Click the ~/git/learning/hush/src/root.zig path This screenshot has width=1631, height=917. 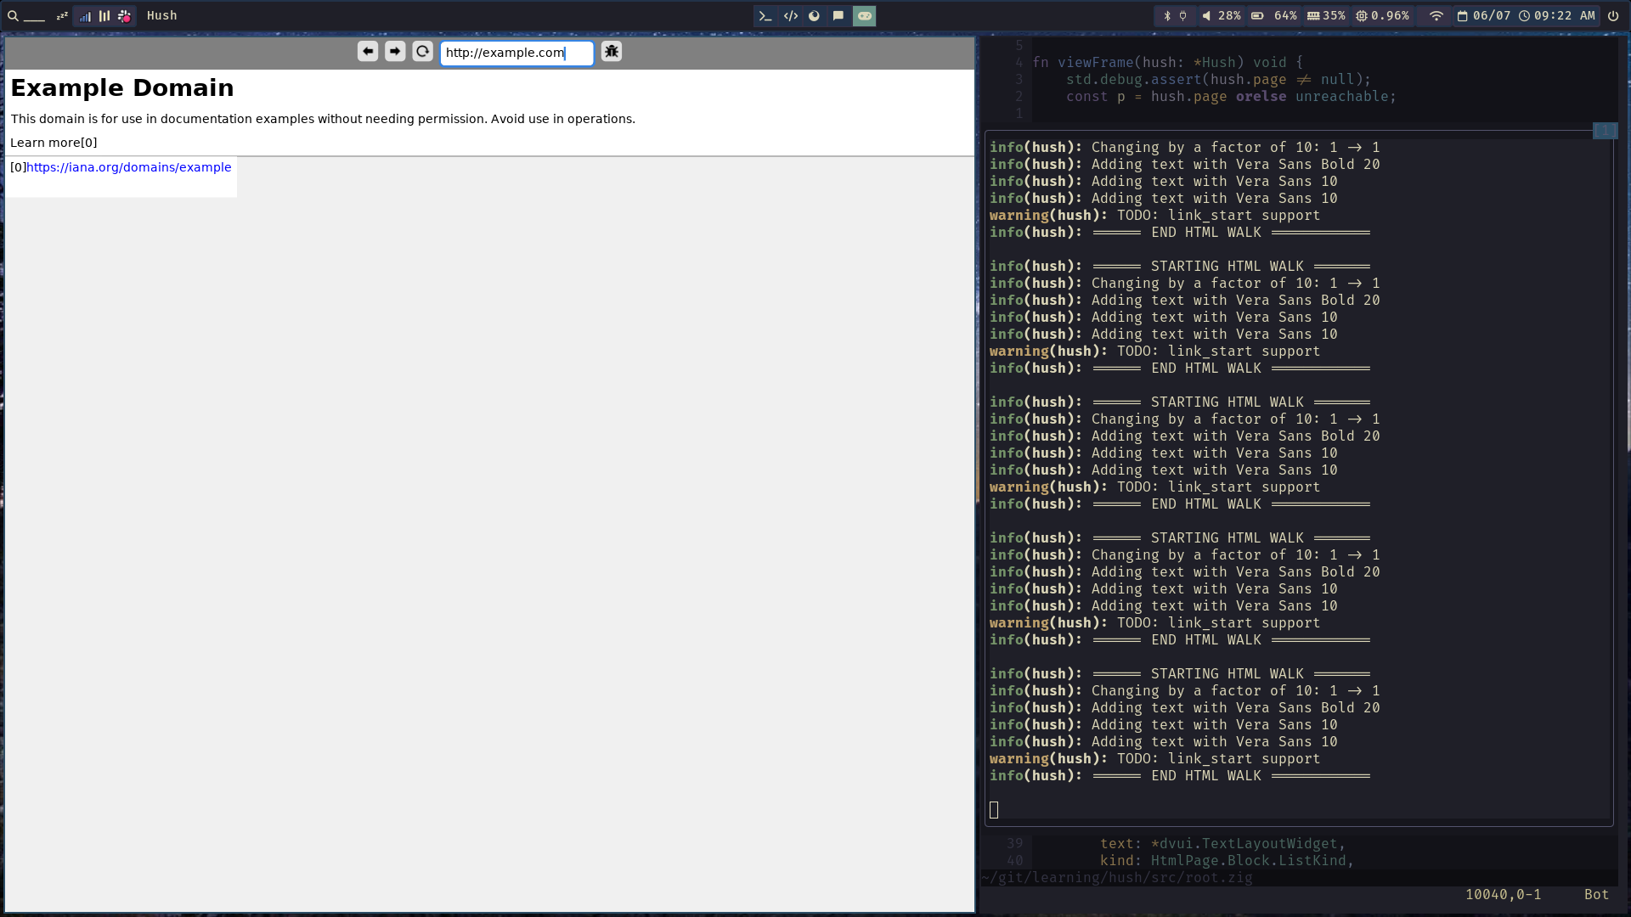(1117, 878)
